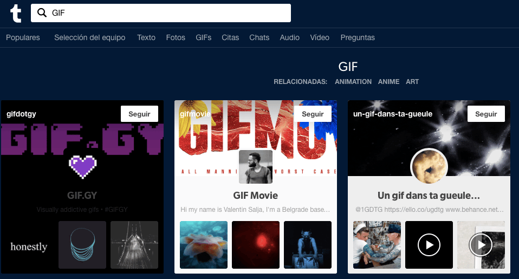
Task: Open related tag ART
Action: [x=412, y=82]
